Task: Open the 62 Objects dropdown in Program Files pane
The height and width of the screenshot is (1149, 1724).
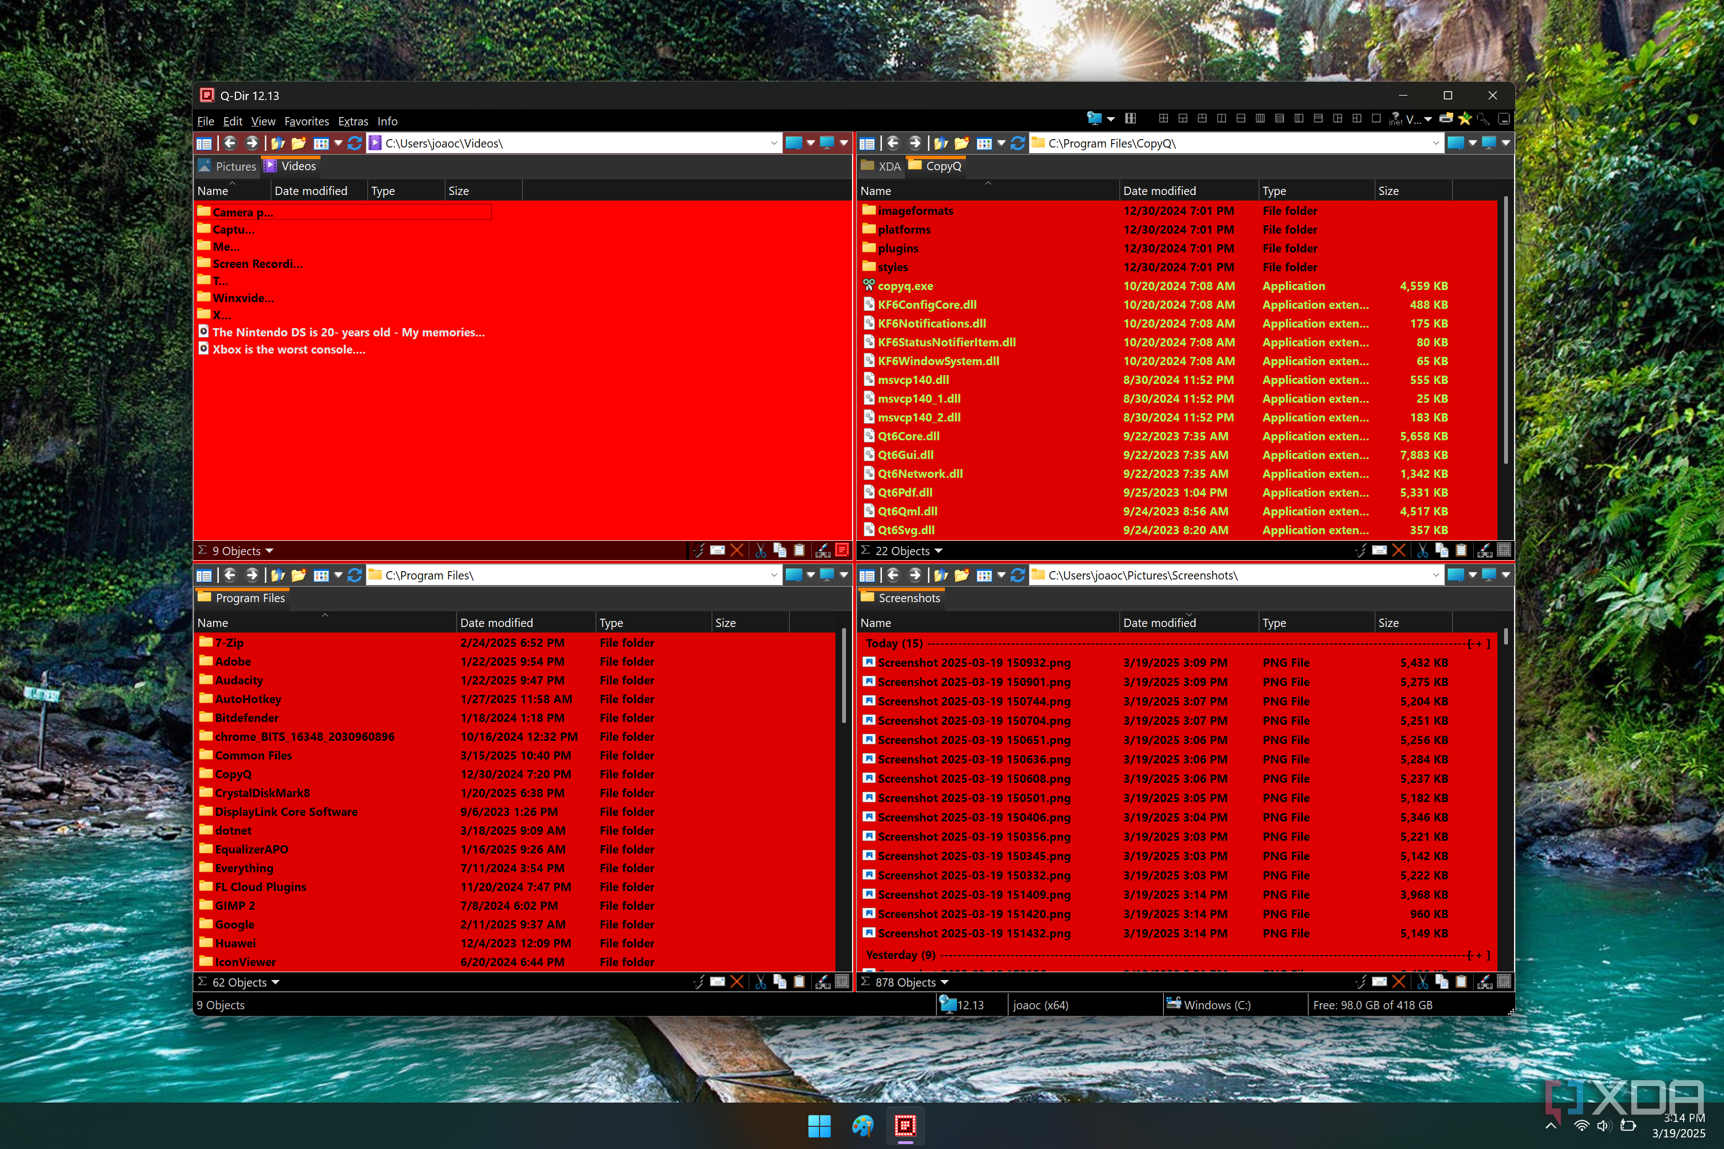Action: tap(276, 983)
